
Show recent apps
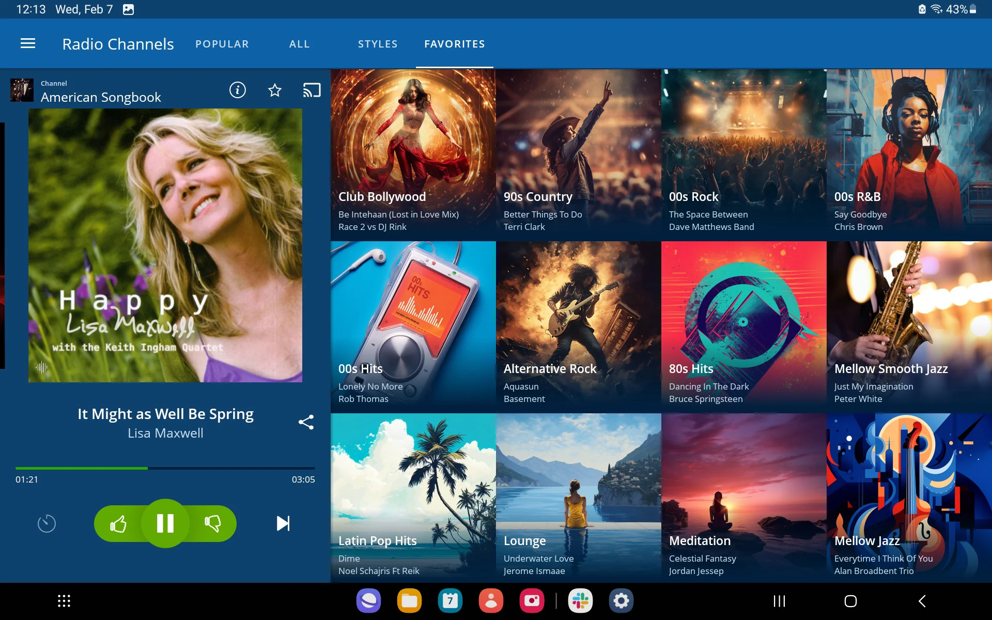click(779, 601)
